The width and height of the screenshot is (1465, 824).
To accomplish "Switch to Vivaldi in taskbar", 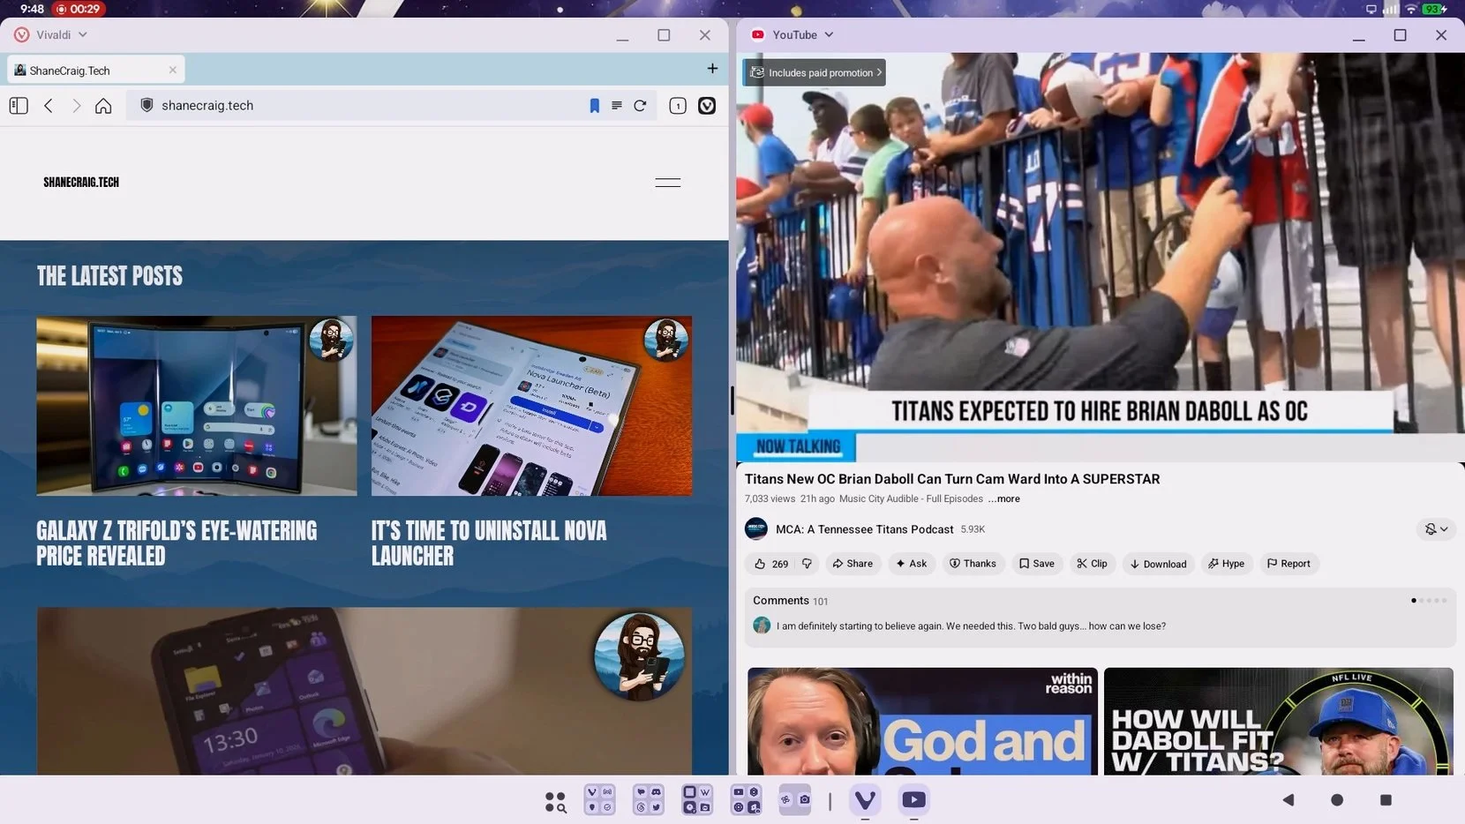I will [x=865, y=800].
